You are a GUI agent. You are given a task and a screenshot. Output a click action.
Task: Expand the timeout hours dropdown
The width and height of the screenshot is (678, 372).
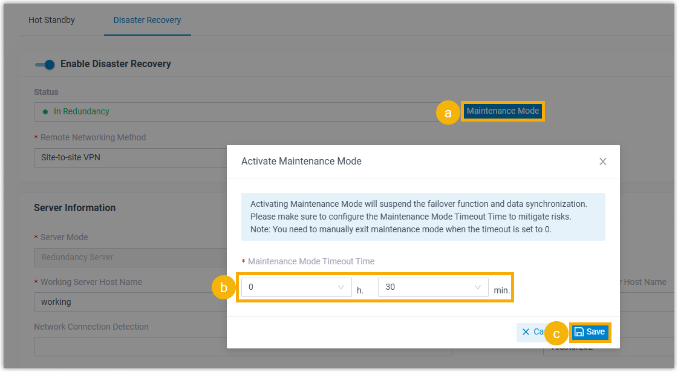click(x=296, y=287)
